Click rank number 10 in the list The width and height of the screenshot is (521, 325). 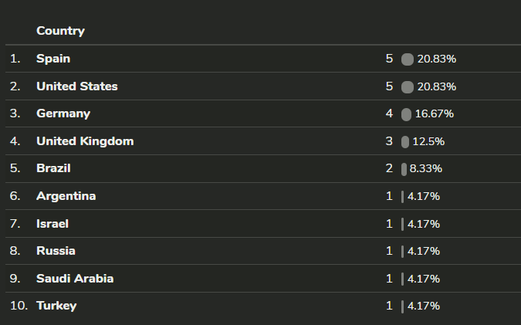pos(19,306)
